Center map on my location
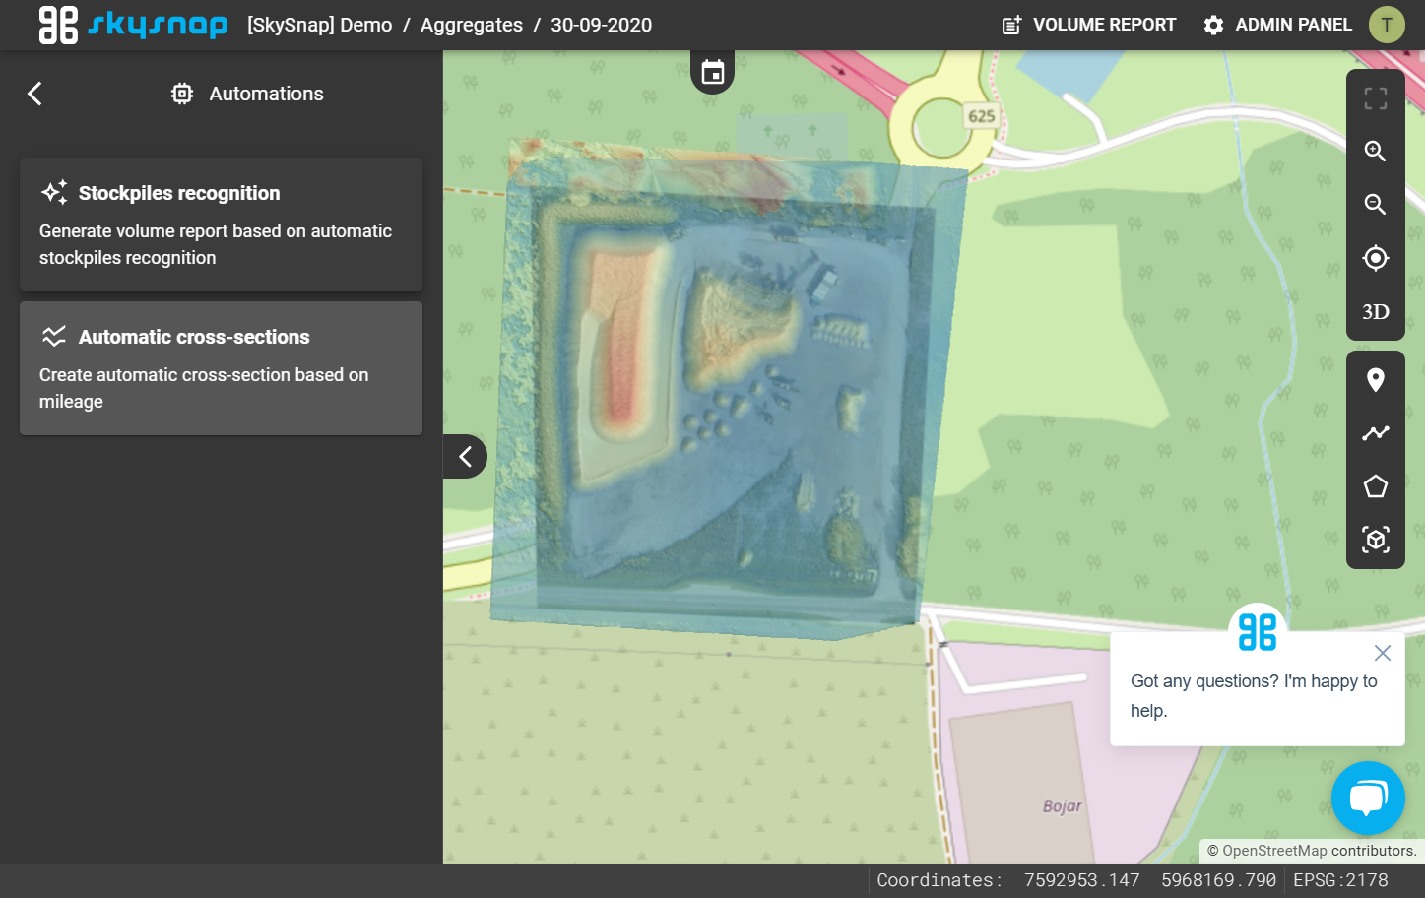Image resolution: width=1425 pixels, height=898 pixels. coord(1376,258)
